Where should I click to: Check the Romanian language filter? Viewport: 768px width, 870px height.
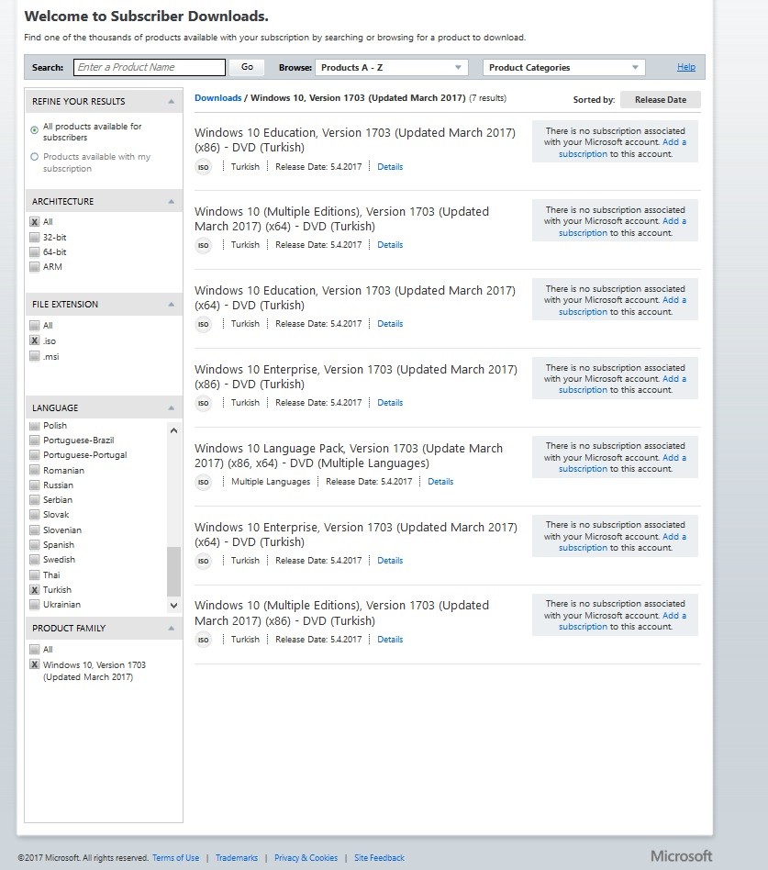[x=34, y=471]
